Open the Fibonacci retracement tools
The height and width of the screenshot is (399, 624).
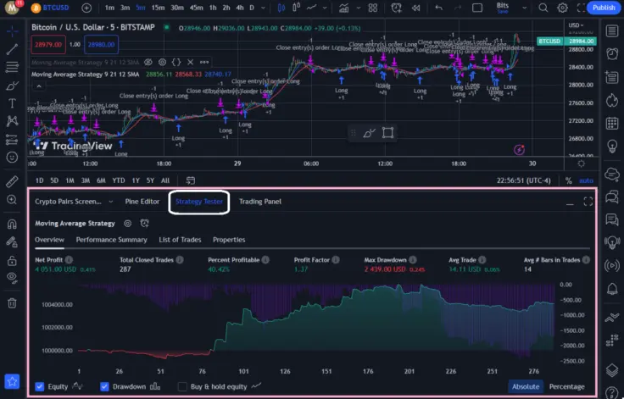pos(12,67)
